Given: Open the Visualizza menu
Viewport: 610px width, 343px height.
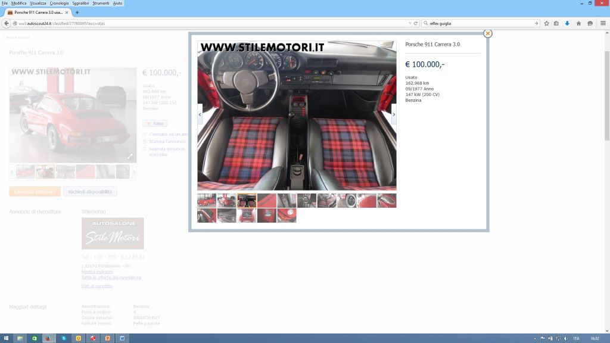Looking at the screenshot, I should click(38, 3).
